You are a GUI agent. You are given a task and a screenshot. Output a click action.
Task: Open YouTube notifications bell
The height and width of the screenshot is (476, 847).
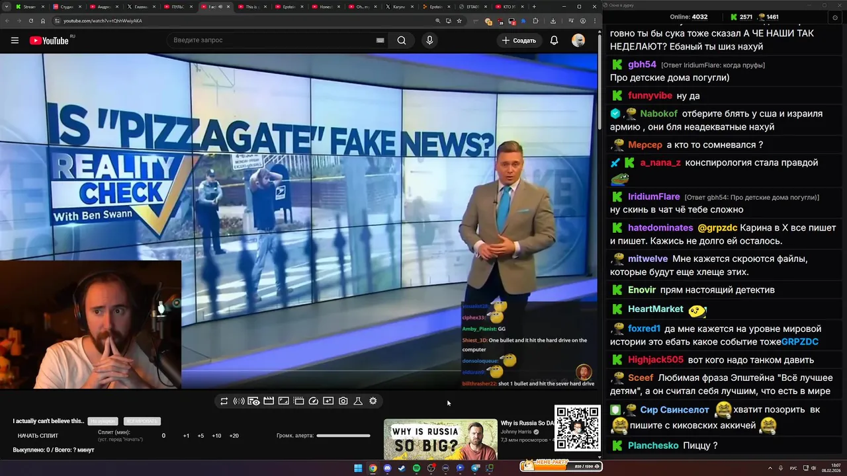click(x=554, y=40)
